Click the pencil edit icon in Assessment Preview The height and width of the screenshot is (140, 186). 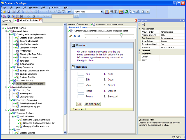(70, 36)
